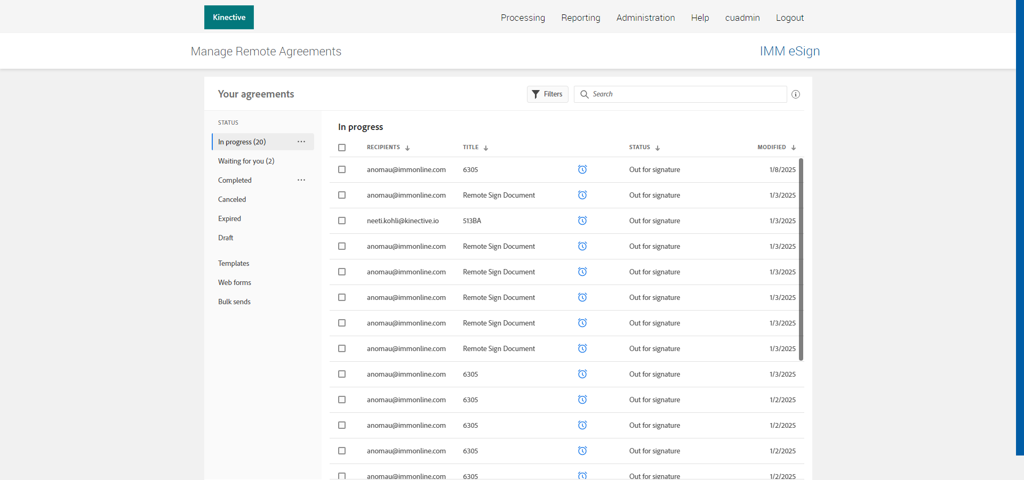Open the Reporting menu

point(580,18)
